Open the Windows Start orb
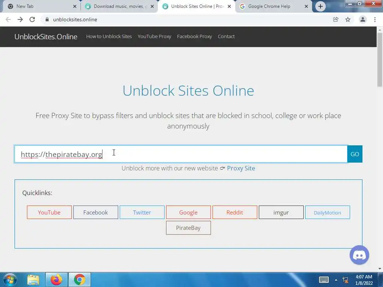The height and width of the screenshot is (287, 383). (10, 280)
